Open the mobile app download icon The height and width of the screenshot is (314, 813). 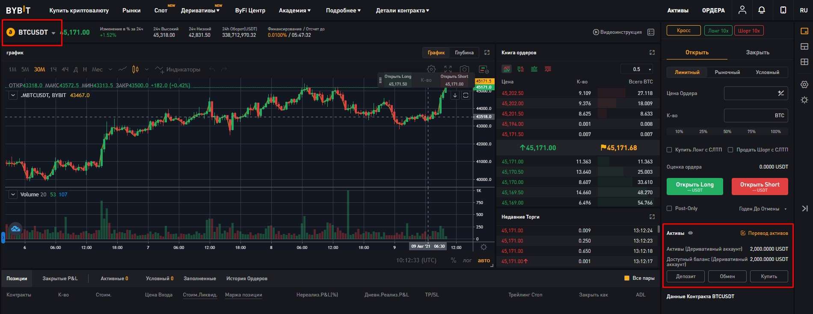pos(783,10)
